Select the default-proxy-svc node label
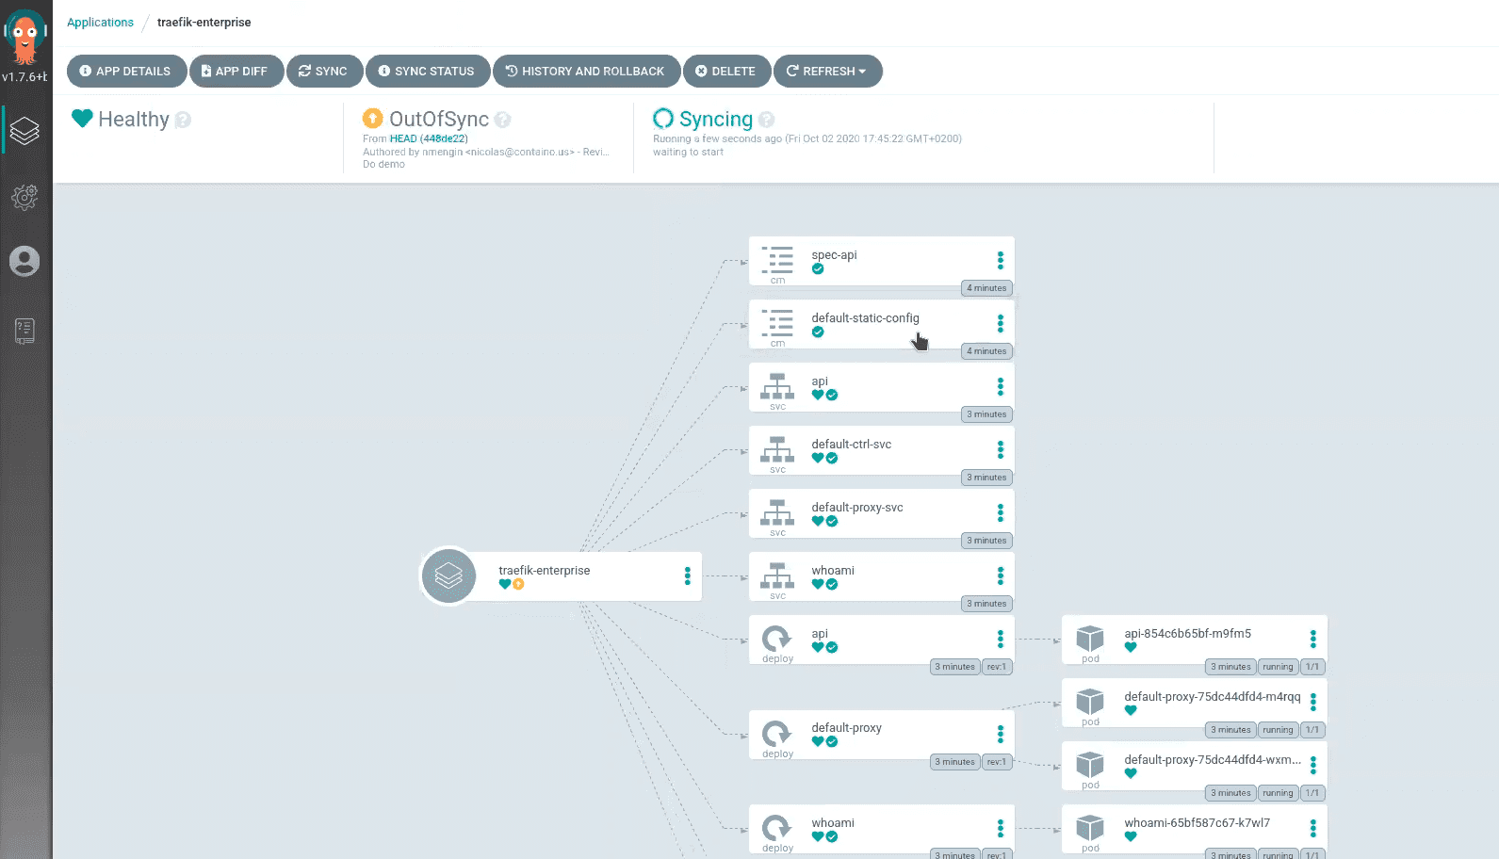 (x=856, y=508)
